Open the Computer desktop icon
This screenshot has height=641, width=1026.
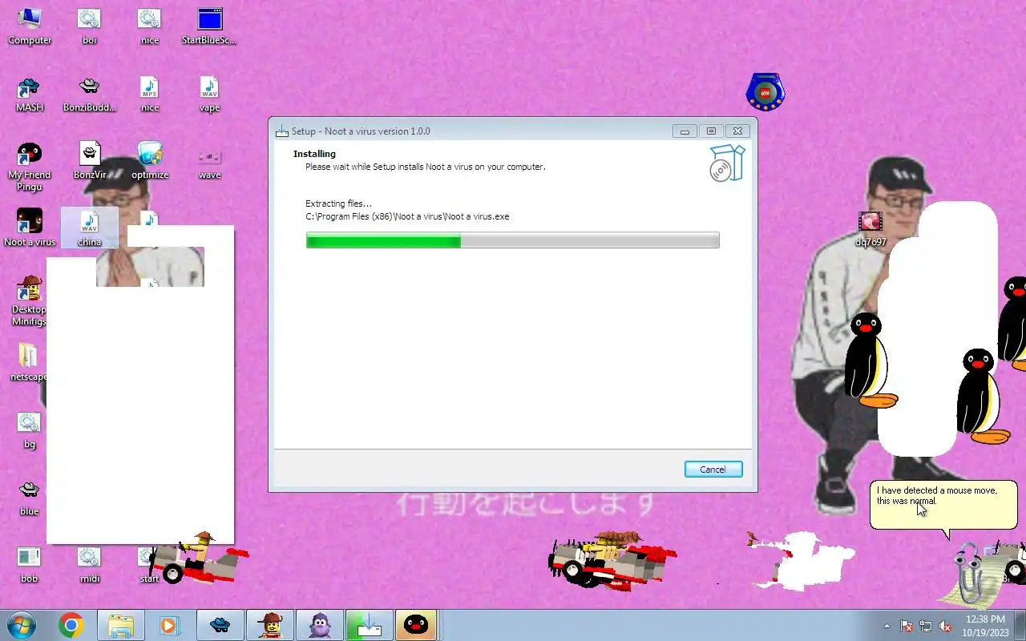[x=30, y=26]
